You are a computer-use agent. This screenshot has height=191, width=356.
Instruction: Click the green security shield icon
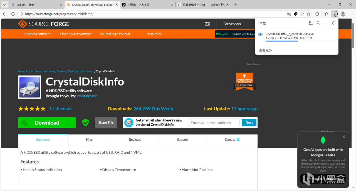coord(85,123)
